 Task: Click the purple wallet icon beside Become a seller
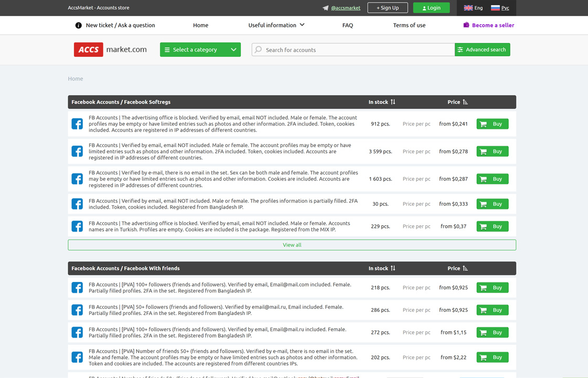pos(466,25)
